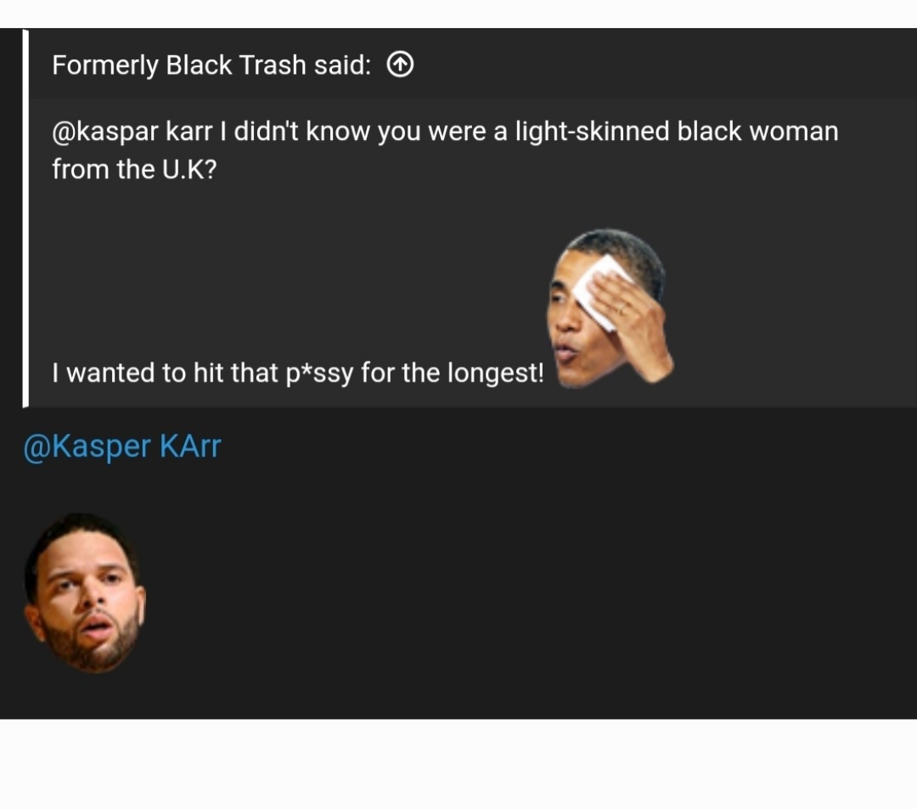The height and width of the screenshot is (809, 917).
Task: Click the quoted line ending with longest!
Action: pos(298,373)
